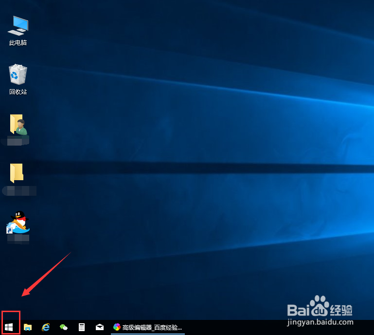The width and height of the screenshot is (374, 335).
Task: Open File Explorer from the taskbar
Action: 28,327
